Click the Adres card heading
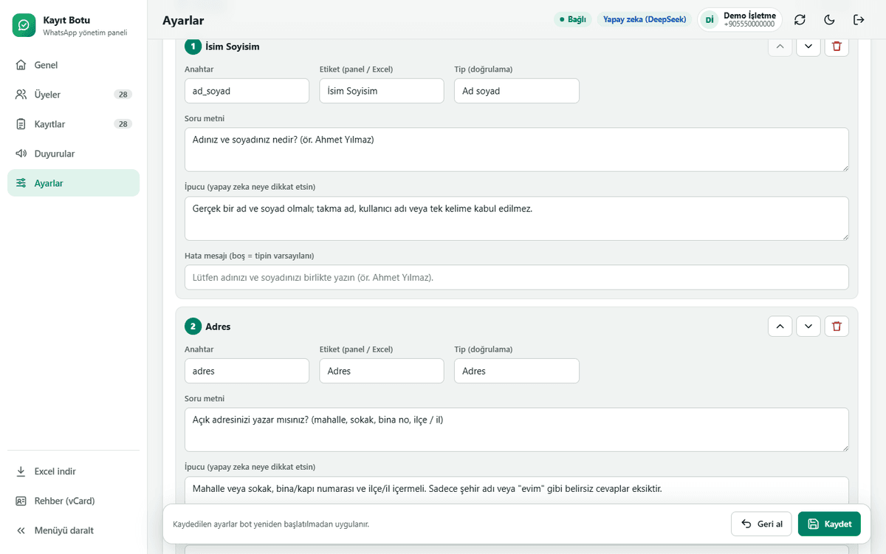The height and width of the screenshot is (554, 886). coord(218,326)
